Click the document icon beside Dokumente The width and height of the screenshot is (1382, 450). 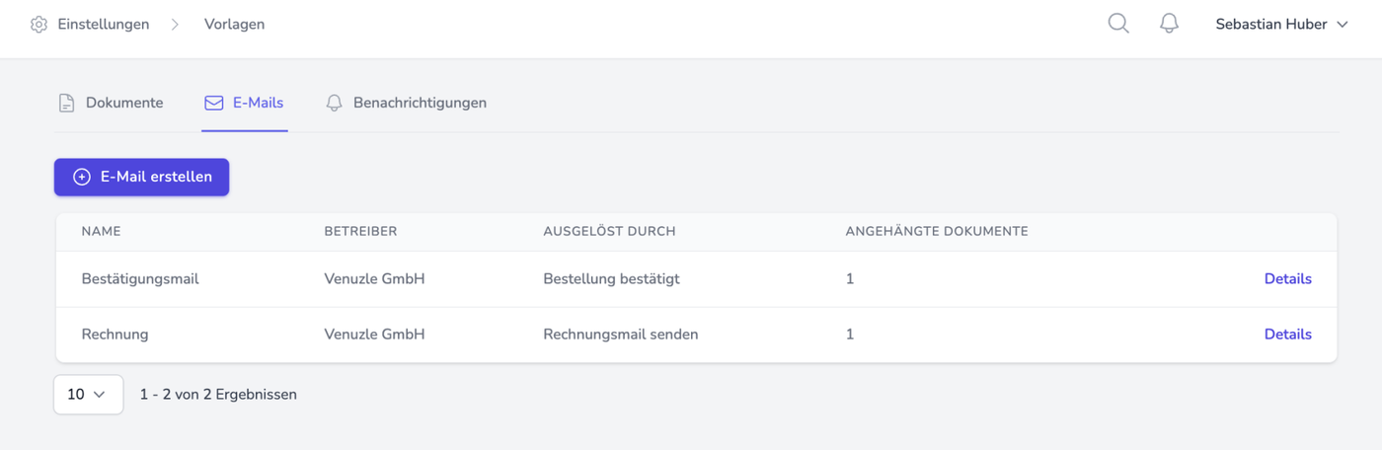66,103
